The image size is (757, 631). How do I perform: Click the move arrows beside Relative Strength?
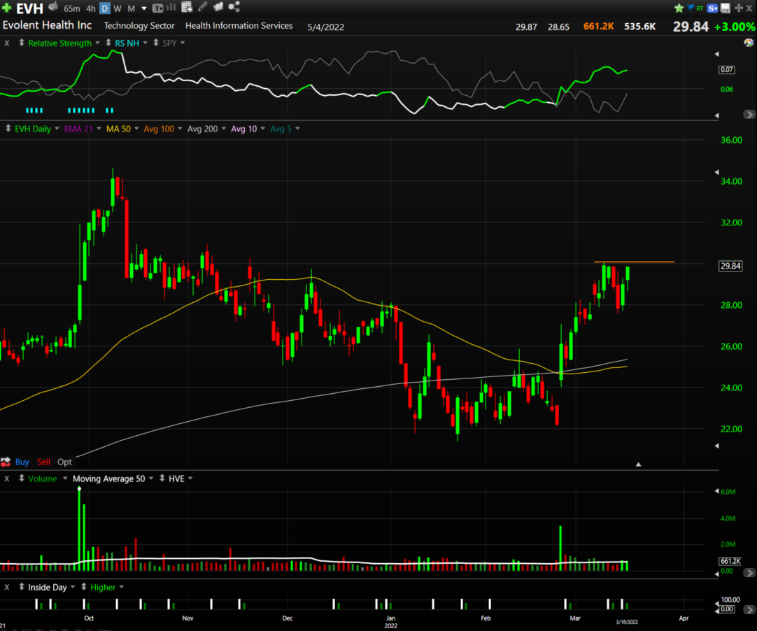(22, 43)
